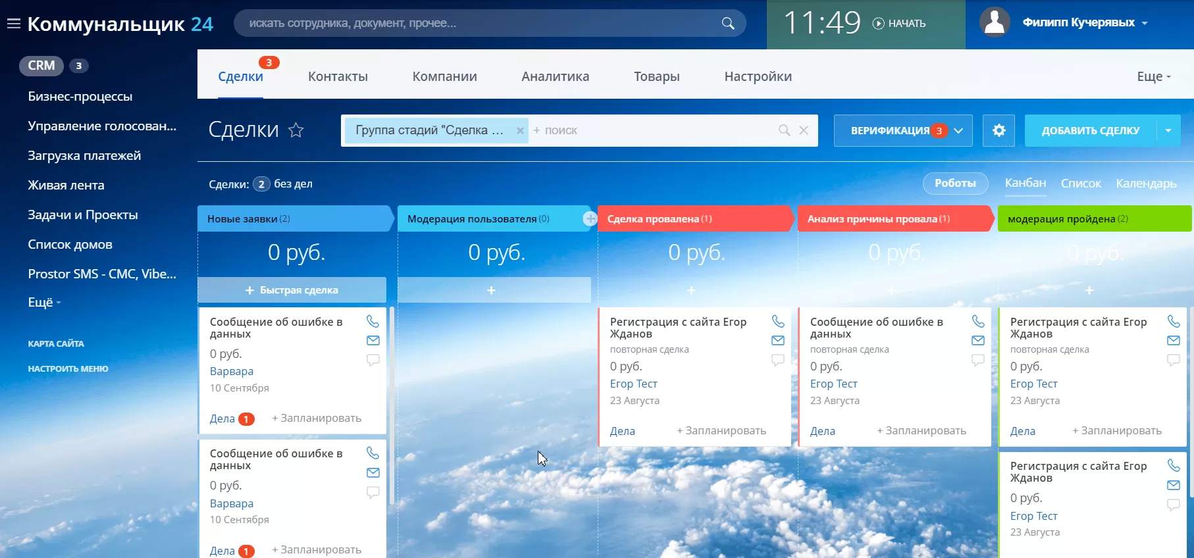The height and width of the screenshot is (558, 1194).
Task: Click the search magnifier in top bar
Action: pos(727,24)
